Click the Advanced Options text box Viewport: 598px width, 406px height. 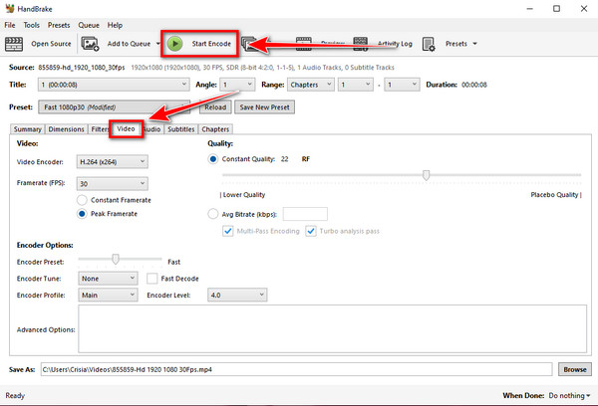tap(332, 328)
